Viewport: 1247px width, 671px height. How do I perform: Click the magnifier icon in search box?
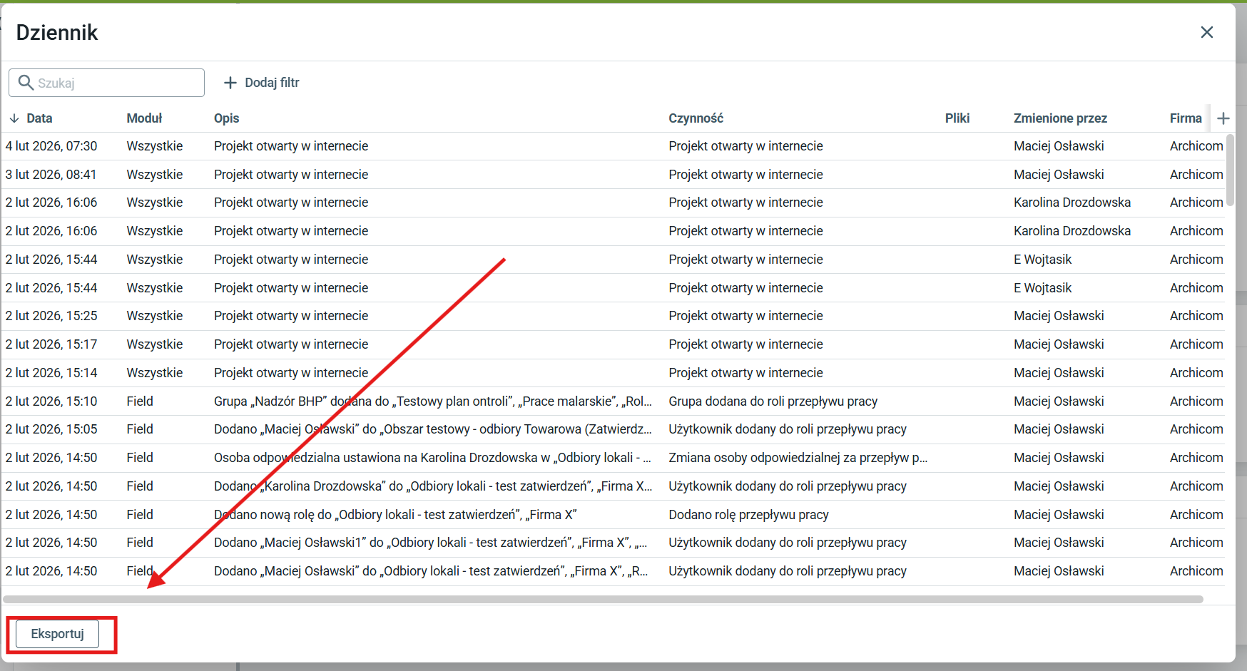[x=26, y=83]
